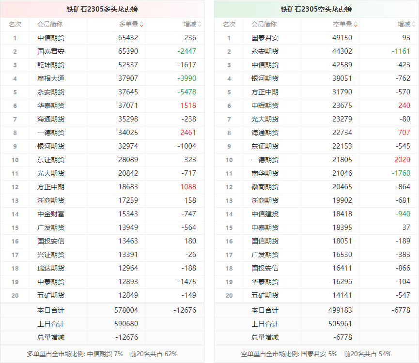The image size is (419, 363).
Task: Click 乾坤期货 member name
Action: coord(50,65)
